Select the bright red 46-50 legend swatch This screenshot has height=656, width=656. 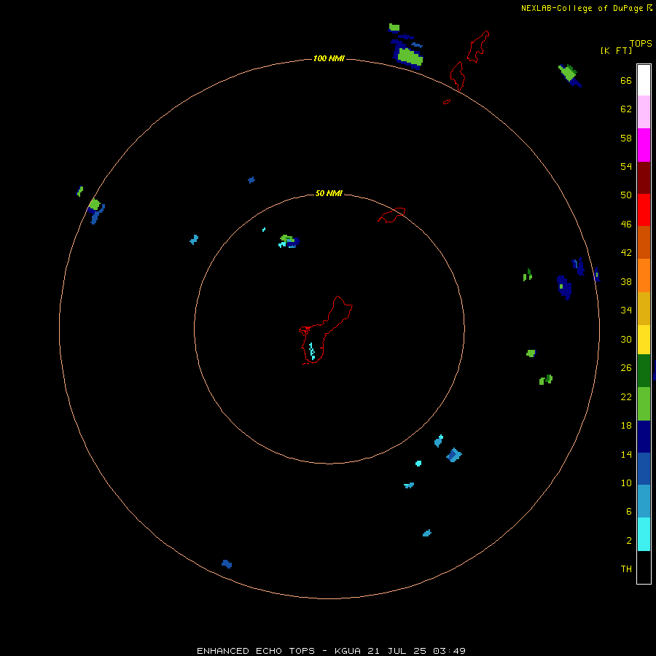point(644,210)
